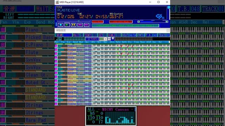Click the tiny button right of the stepper

(x=113, y=38)
